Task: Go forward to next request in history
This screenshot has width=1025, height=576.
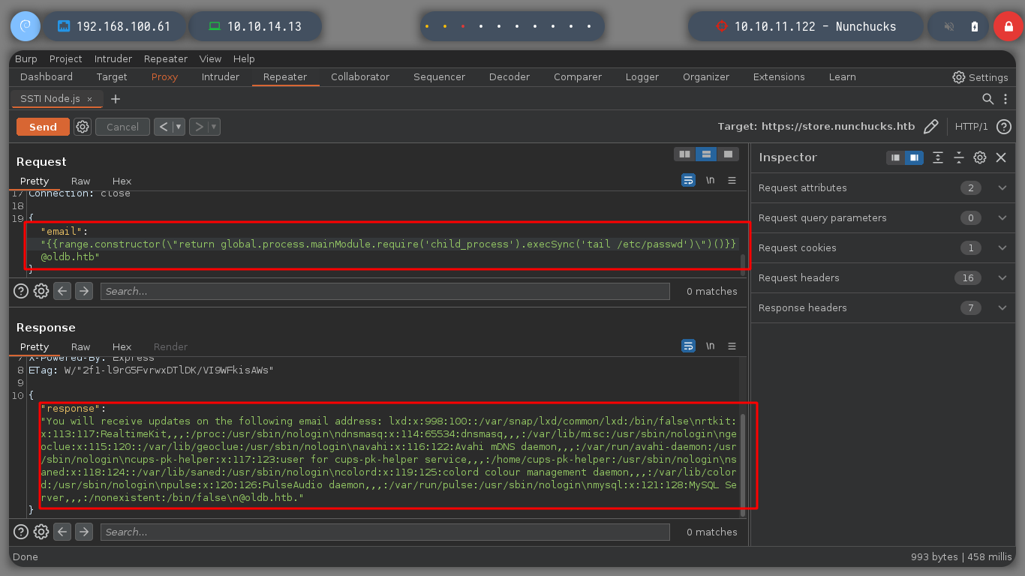Action: click(199, 127)
